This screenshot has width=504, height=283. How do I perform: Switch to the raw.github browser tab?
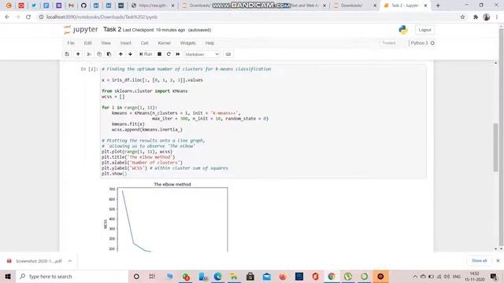153,6
